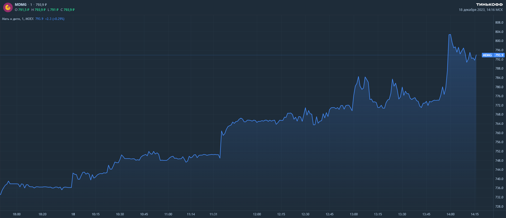This screenshot has height=218, width=506.
Task: Click the 10:30 time axis label
Action: pyautogui.click(x=120, y=214)
